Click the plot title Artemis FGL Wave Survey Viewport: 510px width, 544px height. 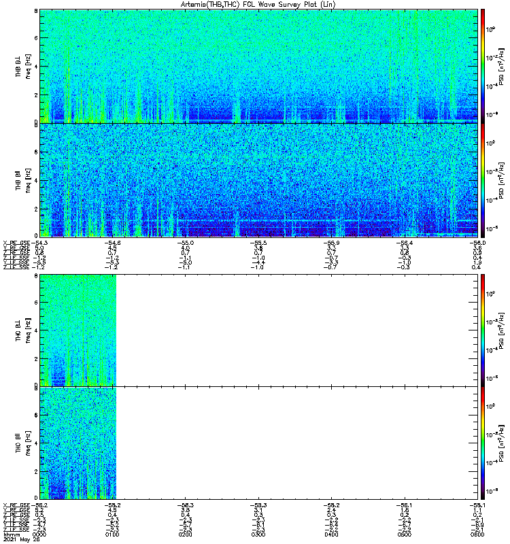(258, 5)
